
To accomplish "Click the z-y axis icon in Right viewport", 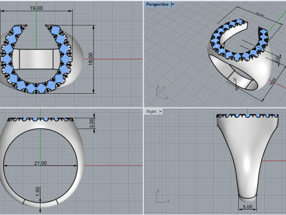I will point(163,196).
